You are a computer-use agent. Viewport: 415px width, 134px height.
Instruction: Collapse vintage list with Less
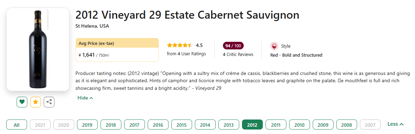point(396,124)
